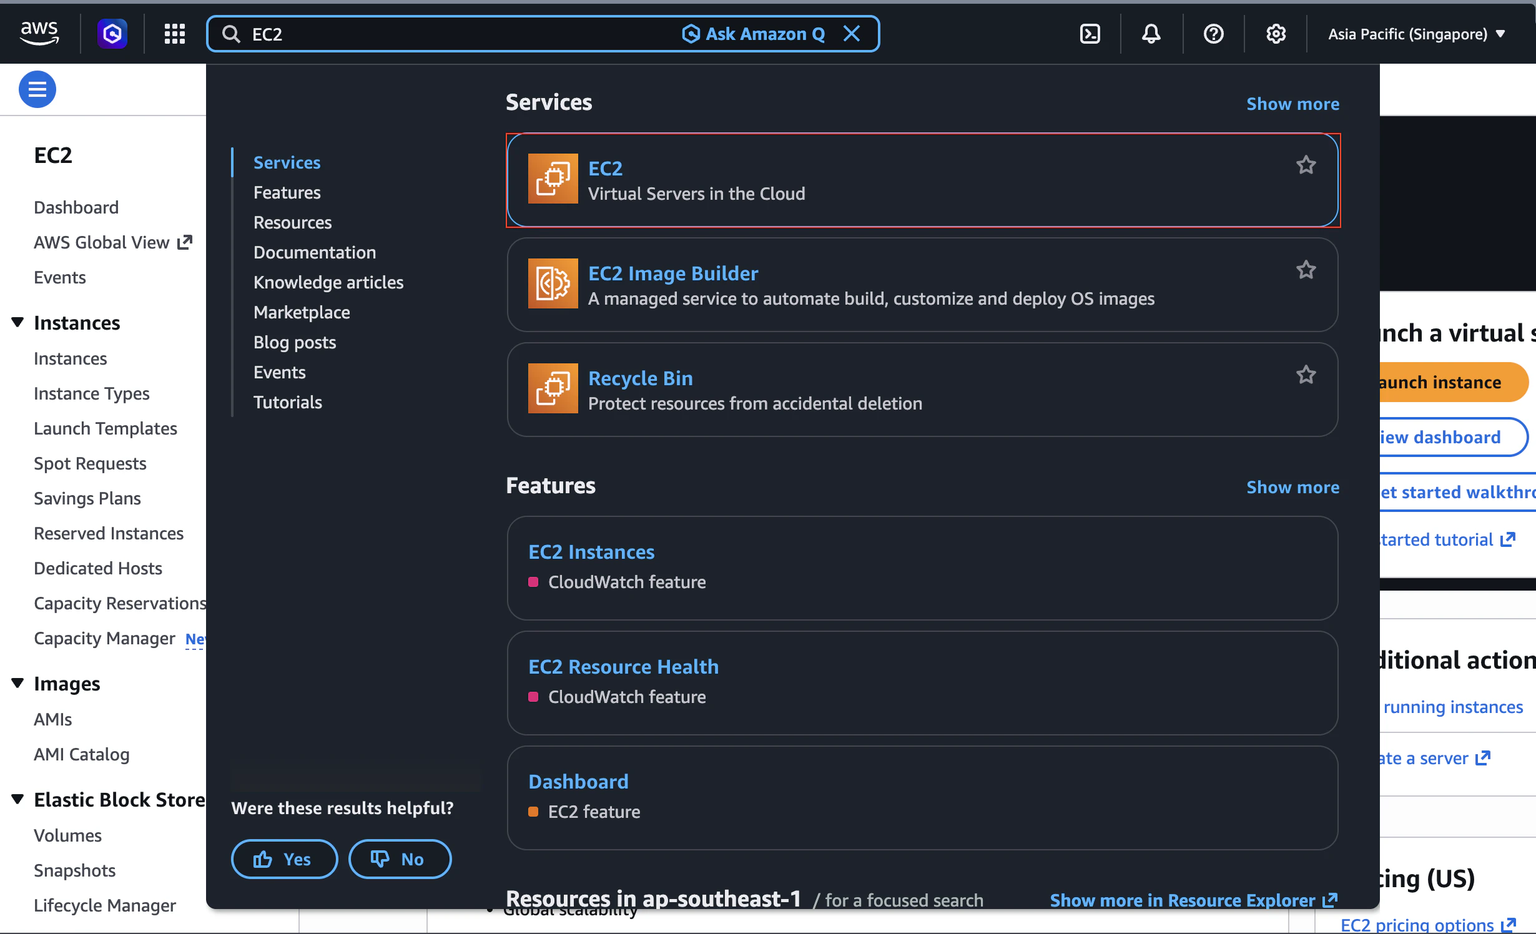Open the AWS logo home link
The image size is (1536, 934).
[39, 33]
